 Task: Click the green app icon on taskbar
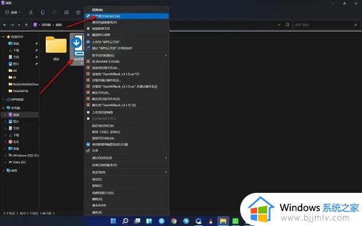pos(235,221)
